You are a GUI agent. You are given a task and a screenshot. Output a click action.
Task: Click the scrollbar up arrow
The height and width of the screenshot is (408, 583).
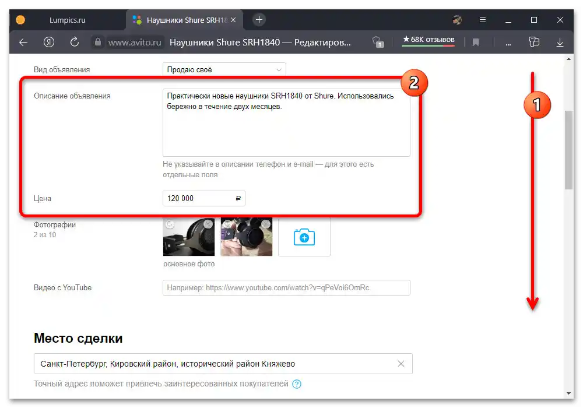(x=568, y=59)
